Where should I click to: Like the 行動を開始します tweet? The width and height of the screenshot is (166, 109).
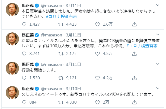pos(98,78)
